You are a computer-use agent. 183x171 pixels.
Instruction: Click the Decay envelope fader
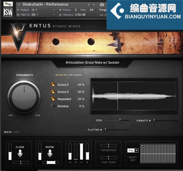point(76,151)
